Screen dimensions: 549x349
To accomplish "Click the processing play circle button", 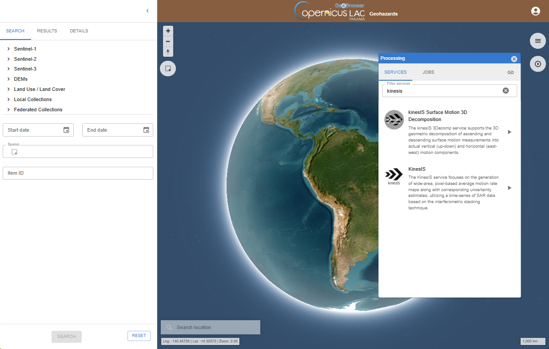I will (538, 64).
